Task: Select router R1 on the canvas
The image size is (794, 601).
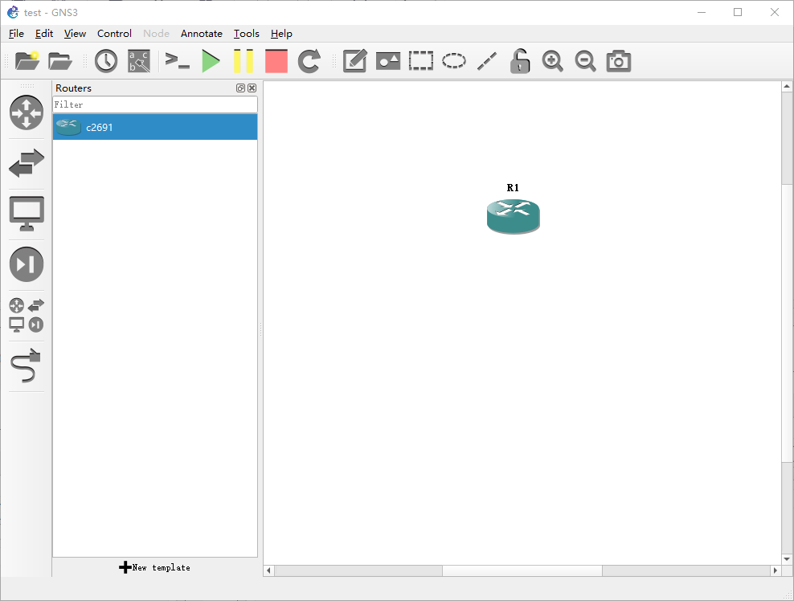Action: coord(513,217)
